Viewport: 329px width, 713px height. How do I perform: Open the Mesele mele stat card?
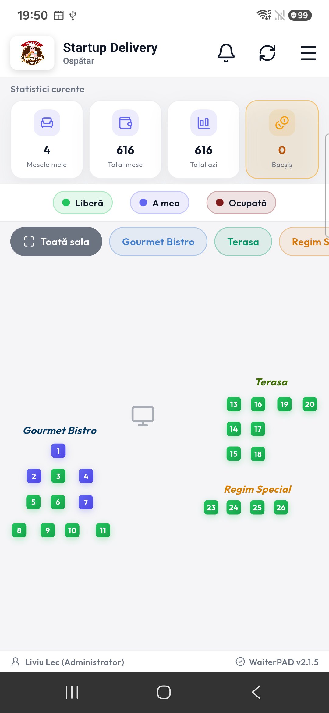(x=47, y=140)
